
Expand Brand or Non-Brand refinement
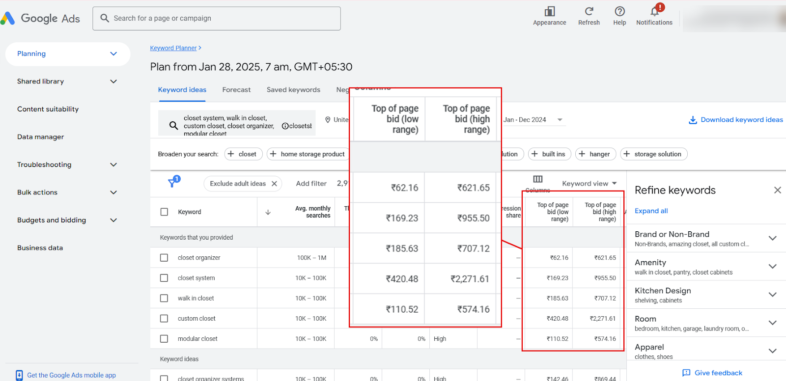[772, 238]
